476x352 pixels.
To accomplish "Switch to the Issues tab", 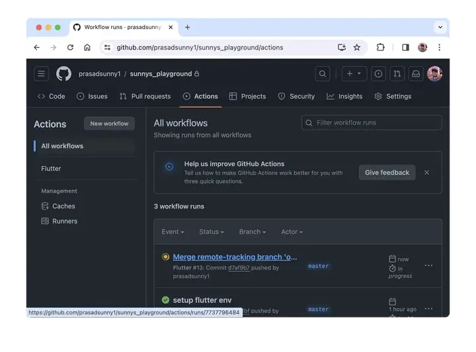I will 93,97.
